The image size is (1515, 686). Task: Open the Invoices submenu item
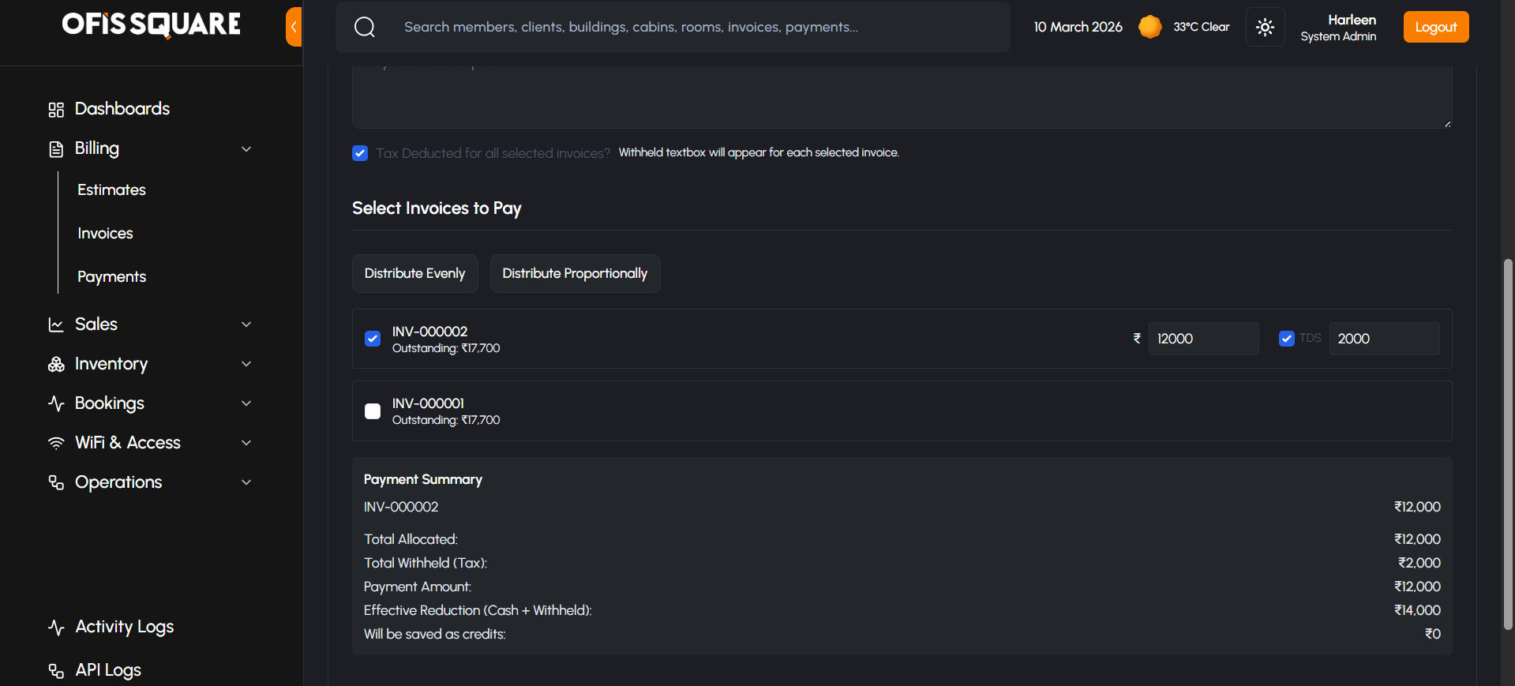(105, 234)
